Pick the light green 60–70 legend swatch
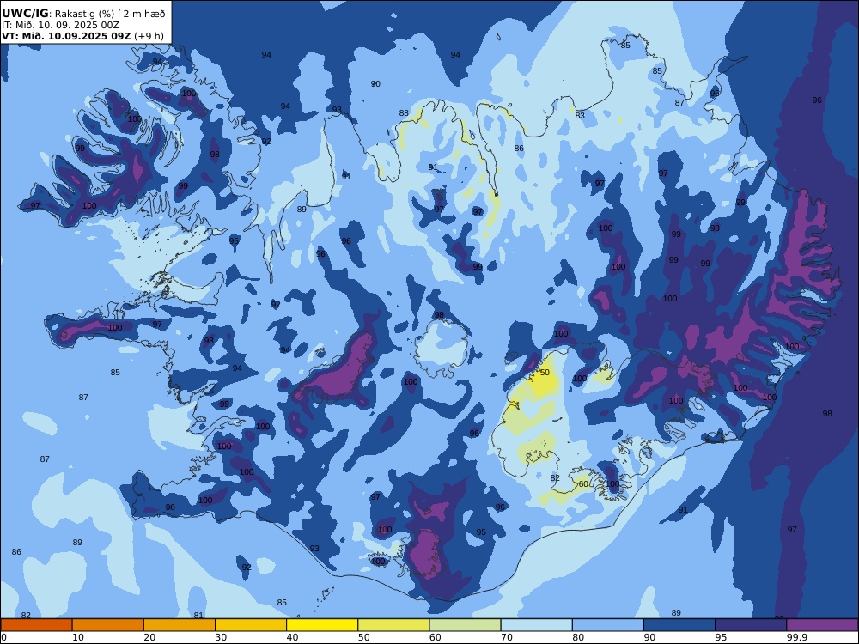The width and height of the screenshot is (859, 644). coord(465,625)
